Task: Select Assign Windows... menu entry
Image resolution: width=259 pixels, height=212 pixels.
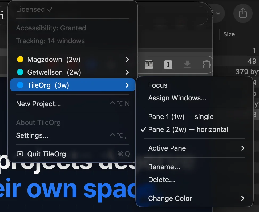Action: [x=177, y=98]
